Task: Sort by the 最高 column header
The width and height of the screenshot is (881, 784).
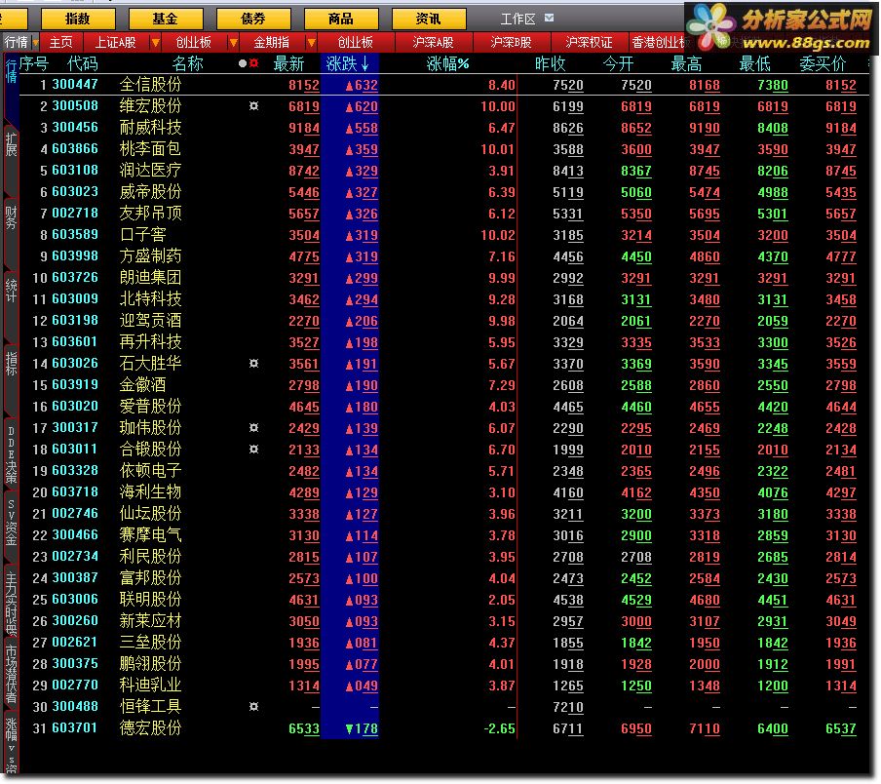Action: coord(686,63)
